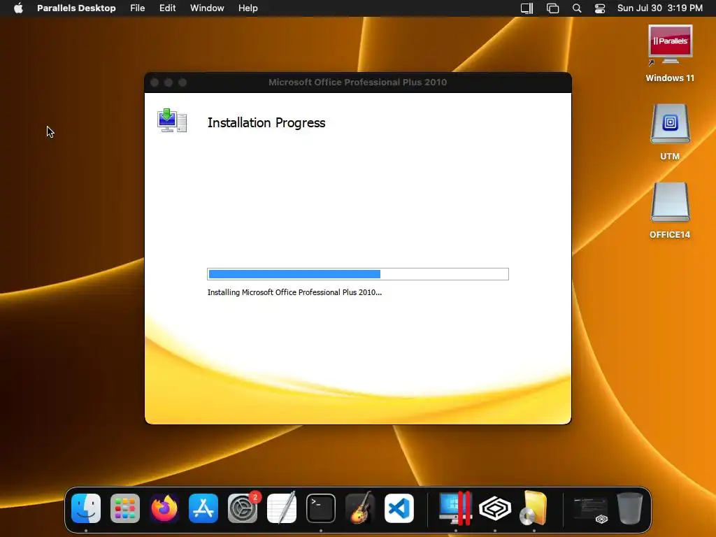Open the Help menu
Screen dimensions: 716x537
248,8
